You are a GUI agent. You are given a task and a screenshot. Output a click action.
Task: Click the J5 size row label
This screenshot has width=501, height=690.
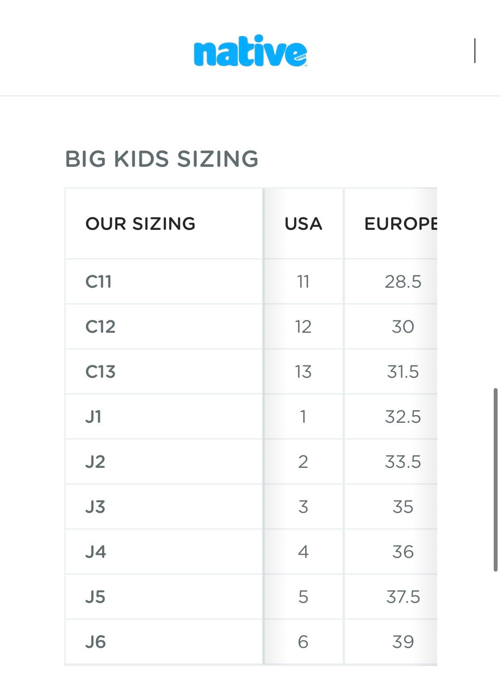pyautogui.click(x=95, y=597)
